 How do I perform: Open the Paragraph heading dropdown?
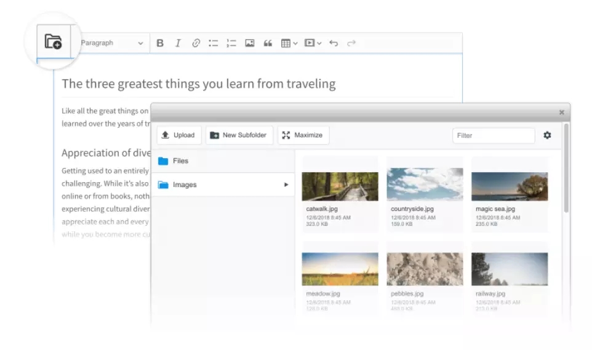click(112, 43)
